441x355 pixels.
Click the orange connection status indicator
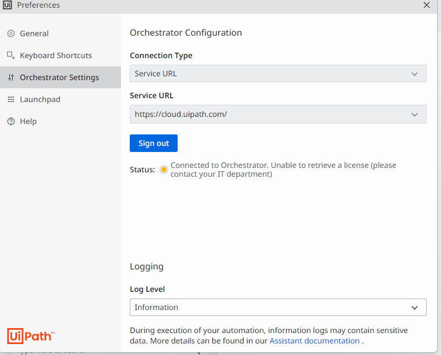(164, 170)
